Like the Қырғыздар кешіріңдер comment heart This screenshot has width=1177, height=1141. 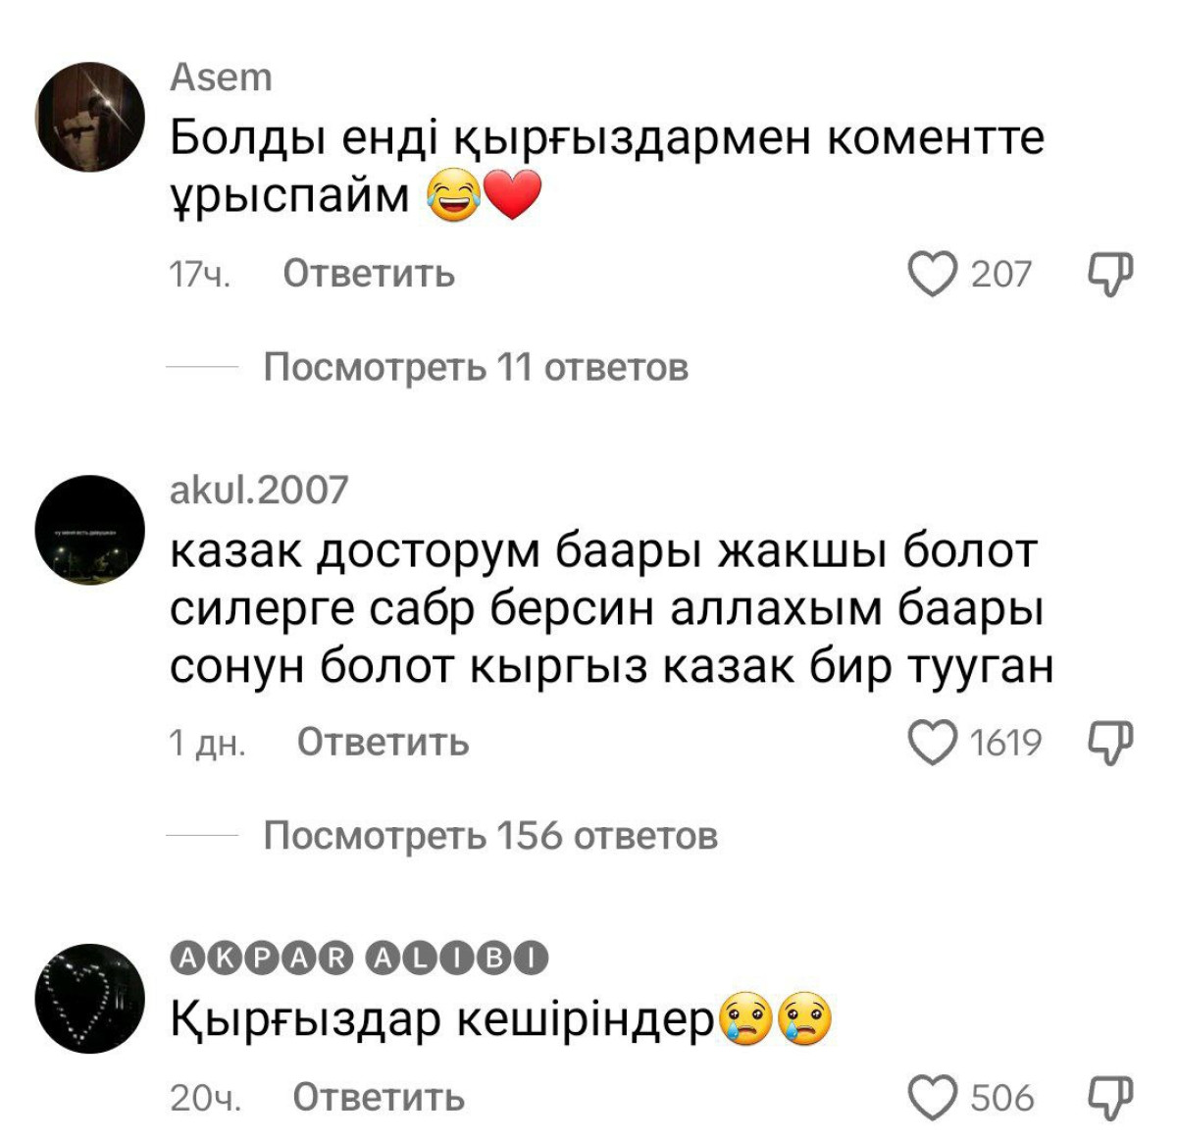point(932,1098)
